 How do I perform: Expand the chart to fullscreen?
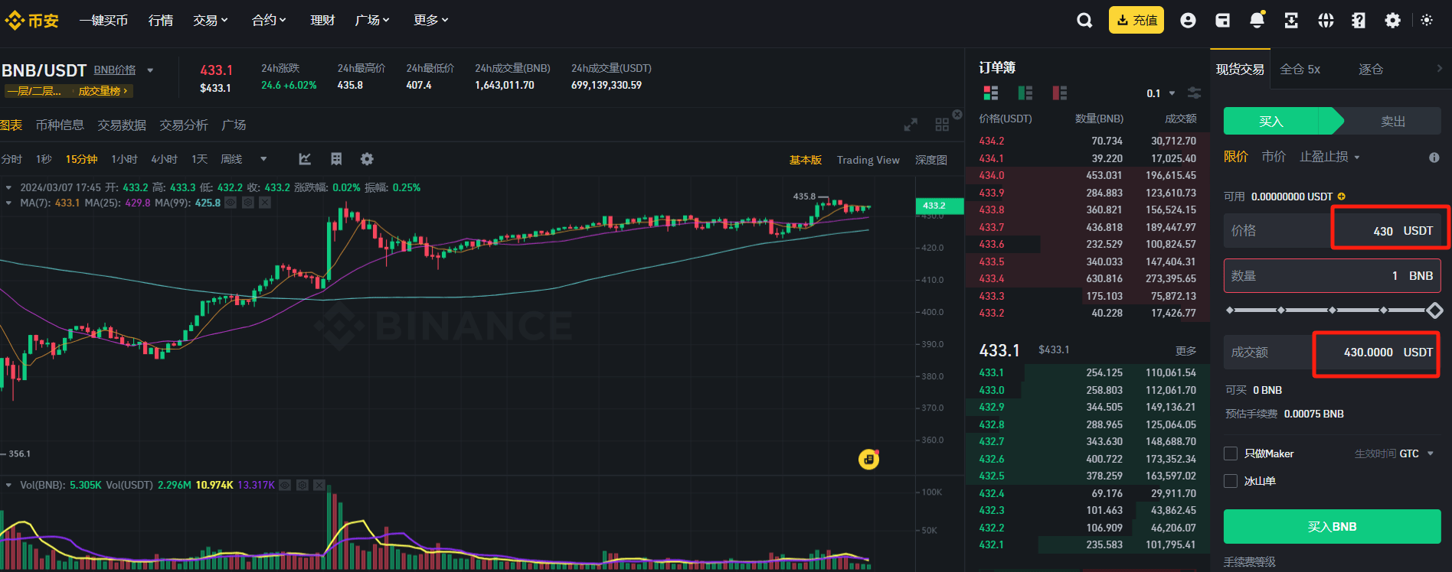pyautogui.click(x=911, y=125)
